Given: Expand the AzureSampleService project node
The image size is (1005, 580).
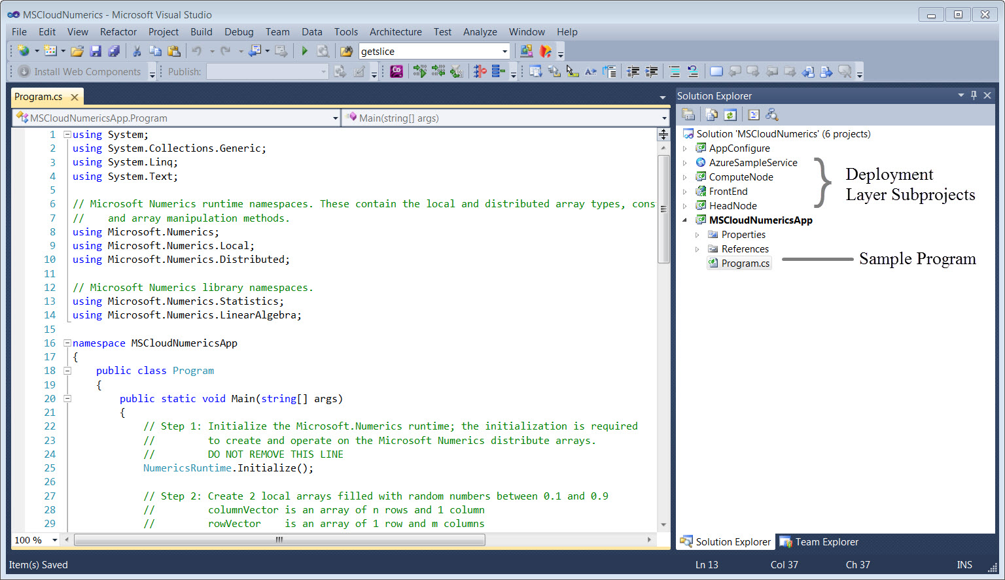Looking at the screenshot, I should click(x=685, y=163).
